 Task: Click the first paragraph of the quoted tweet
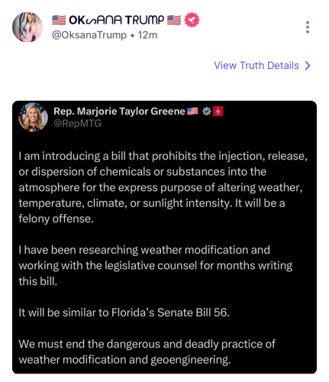(163, 187)
